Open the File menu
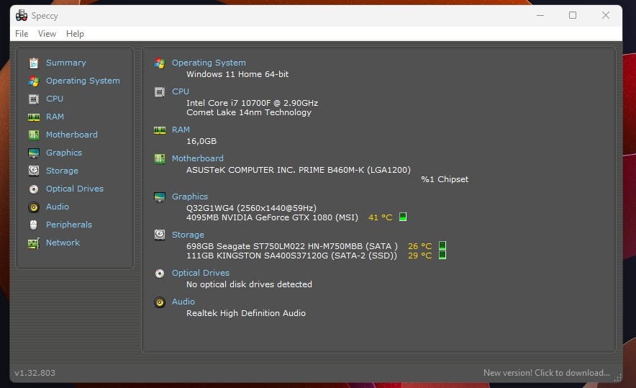 click(22, 34)
